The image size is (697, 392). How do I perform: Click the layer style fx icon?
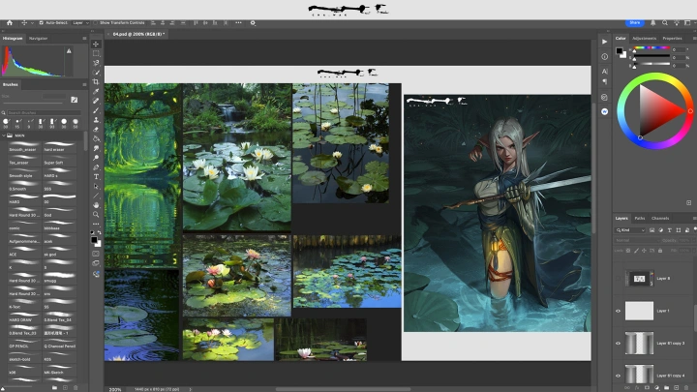[637, 388]
